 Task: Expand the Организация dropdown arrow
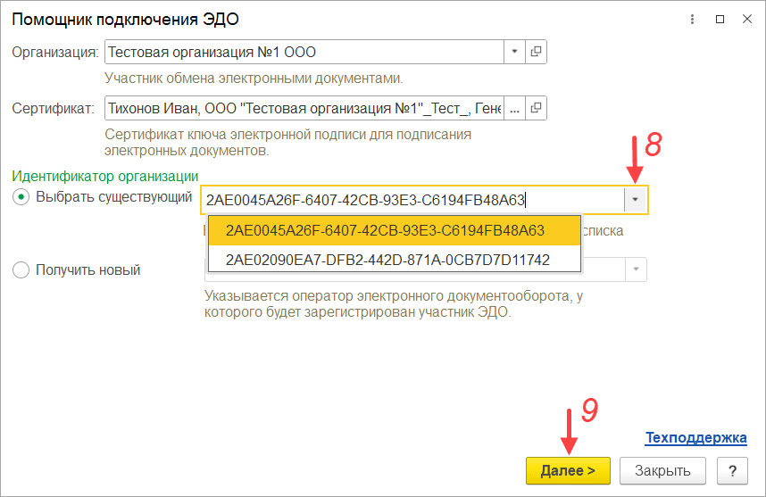515,52
